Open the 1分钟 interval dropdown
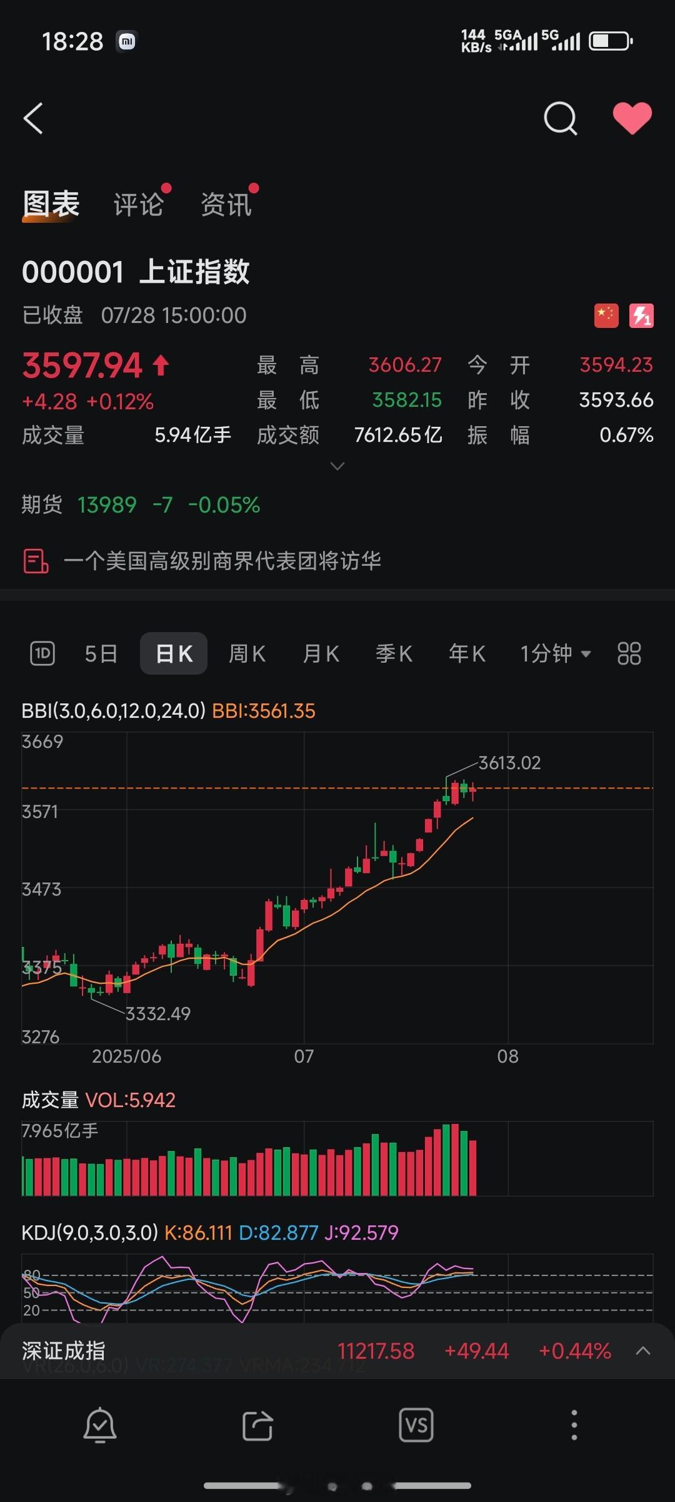 (x=555, y=653)
